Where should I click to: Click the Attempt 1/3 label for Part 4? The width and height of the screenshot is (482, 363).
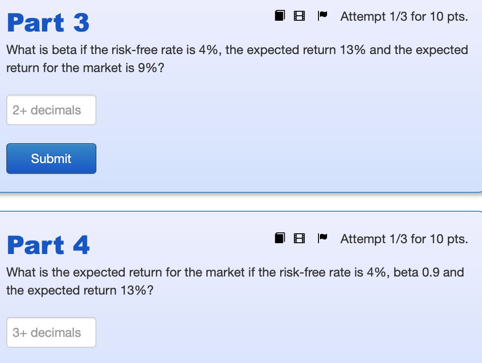(404, 239)
